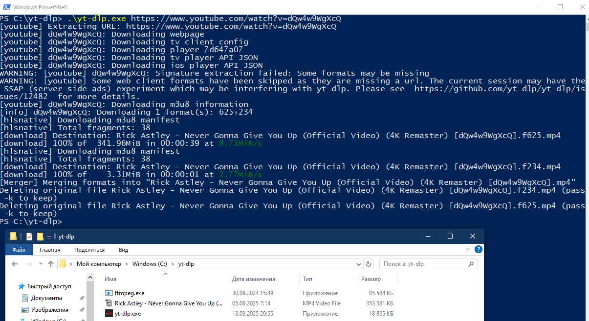Click the search field Поиск в: yt-dlp
Screen dimensions: 589x321
coord(423,264)
